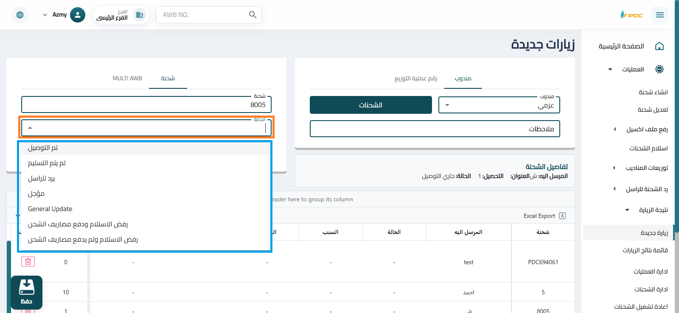This screenshot has width=679, height=313.
Task: Open the Azmy user profile avatar
Action: pos(77,15)
